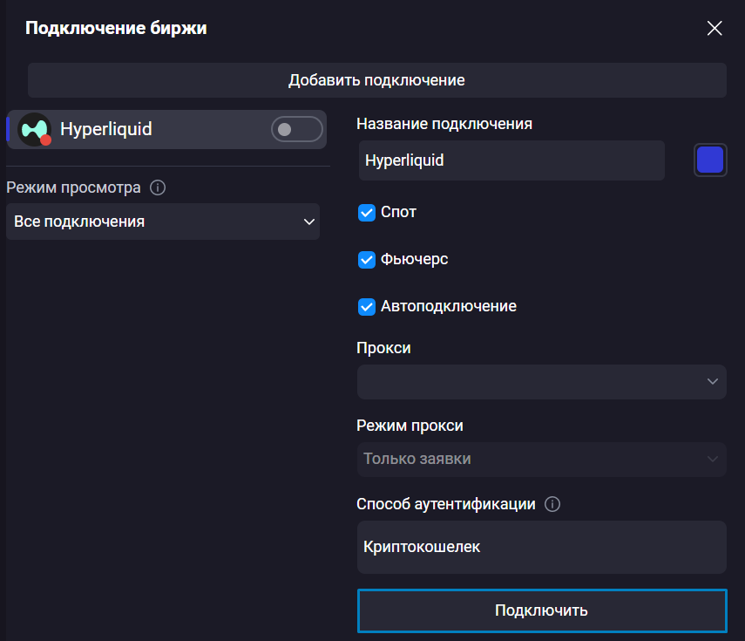Screen dimensions: 745x641
Task: Click the Подключить button
Action: 542,610
